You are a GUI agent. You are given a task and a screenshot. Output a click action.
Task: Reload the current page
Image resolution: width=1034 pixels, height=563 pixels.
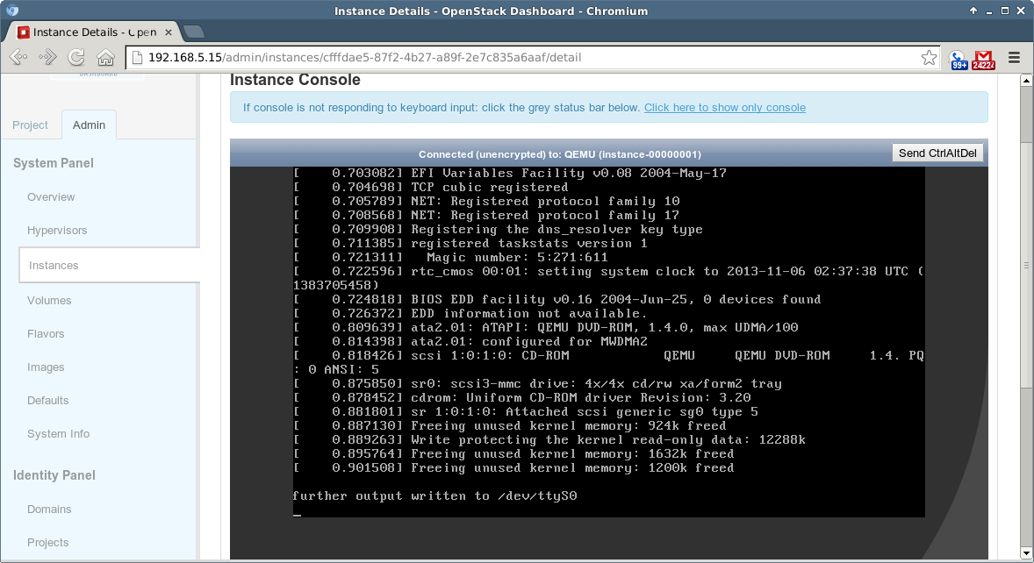pos(76,58)
